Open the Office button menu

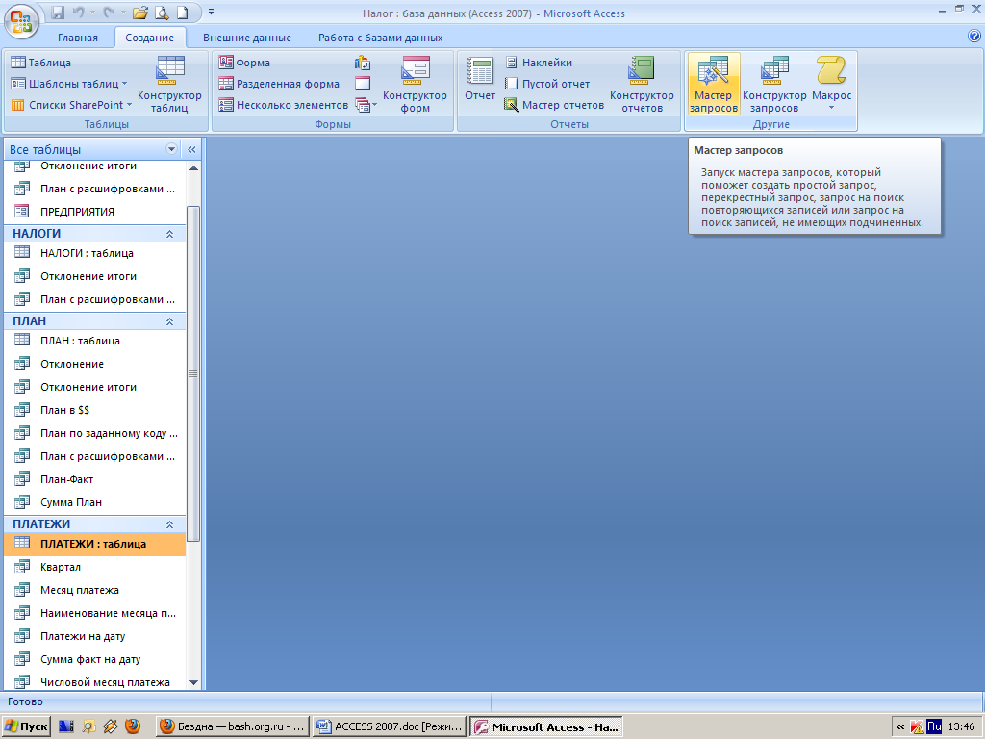point(21,21)
